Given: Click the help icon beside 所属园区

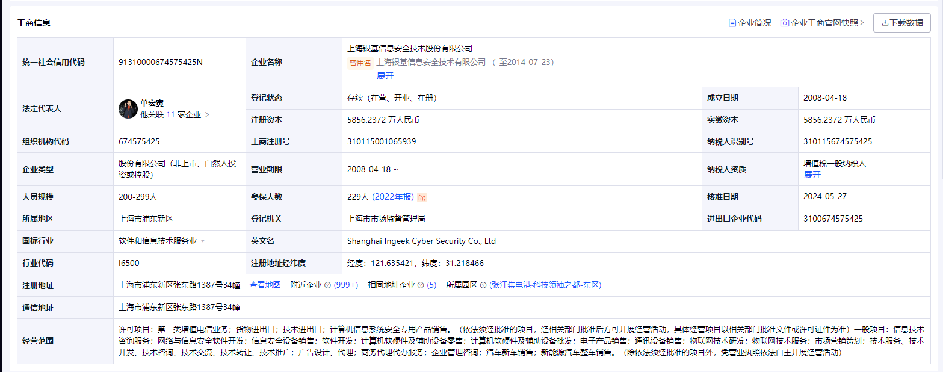Looking at the screenshot, I should point(483,285).
